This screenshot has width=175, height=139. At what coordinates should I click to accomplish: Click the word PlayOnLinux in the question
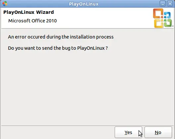[x=91, y=48]
